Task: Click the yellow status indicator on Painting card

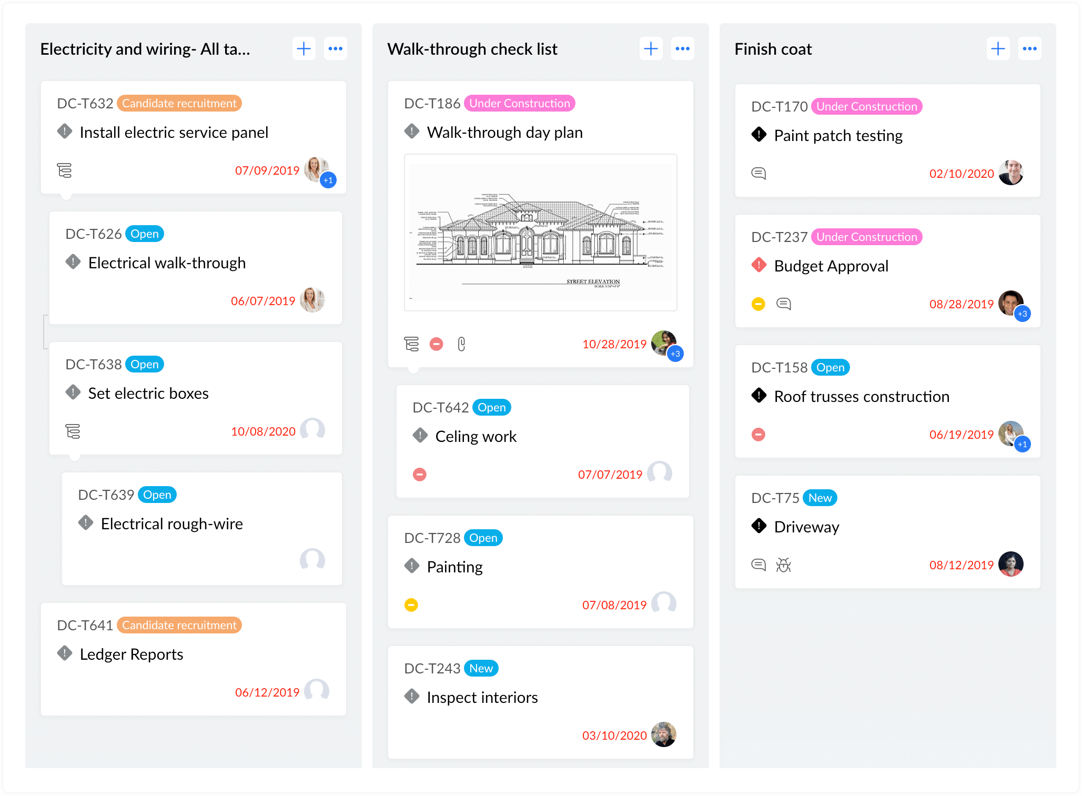Action: (411, 605)
